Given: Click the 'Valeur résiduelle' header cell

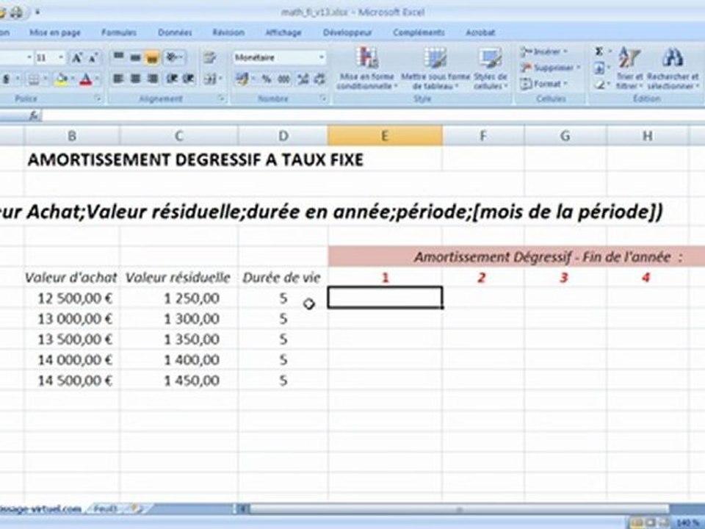Looking at the screenshot, I should (178, 278).
